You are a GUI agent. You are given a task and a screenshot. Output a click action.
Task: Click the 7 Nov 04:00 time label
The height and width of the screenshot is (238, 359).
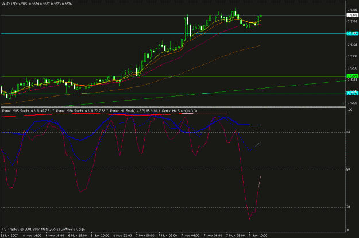coord(191,236)
